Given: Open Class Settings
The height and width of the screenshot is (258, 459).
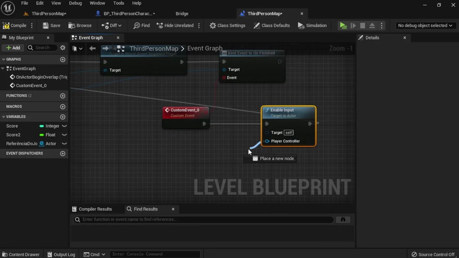Looking at the screenshot, I should pos(228,26).
